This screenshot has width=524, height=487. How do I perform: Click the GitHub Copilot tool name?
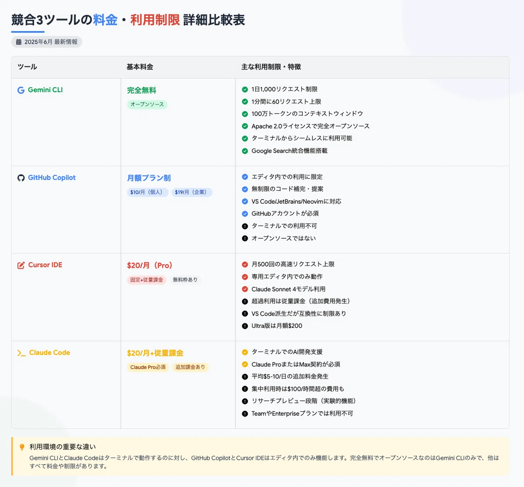pos(52,177)
